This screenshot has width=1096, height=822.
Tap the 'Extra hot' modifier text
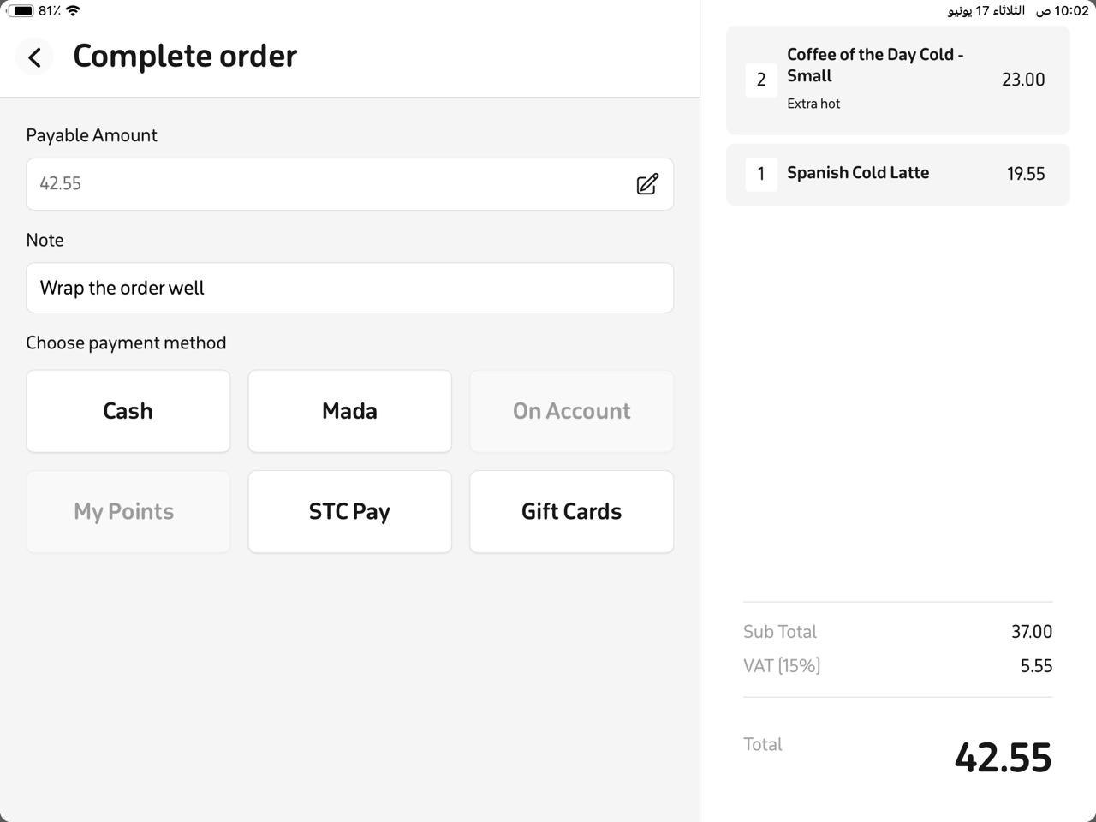click(x=813, y=104)
